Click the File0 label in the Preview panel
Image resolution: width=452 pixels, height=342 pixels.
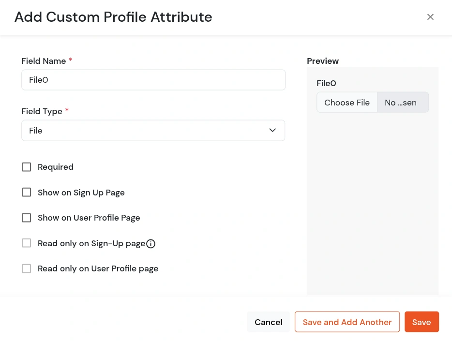tap(326, 83)
